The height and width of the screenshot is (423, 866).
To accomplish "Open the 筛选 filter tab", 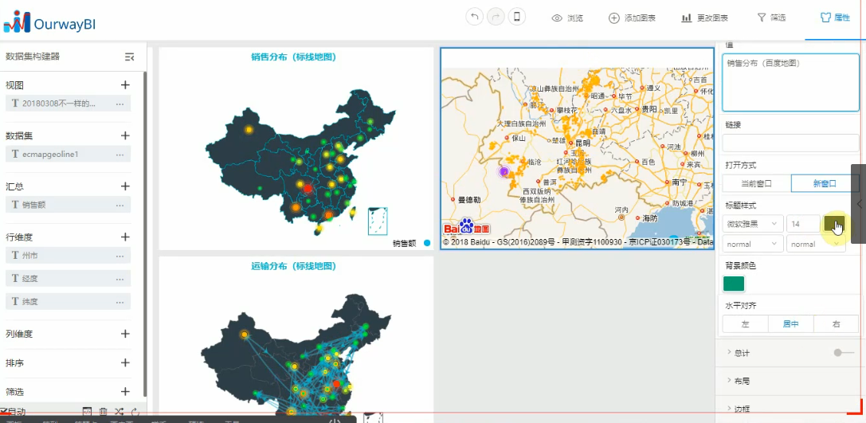I will (x=771, y=18).
